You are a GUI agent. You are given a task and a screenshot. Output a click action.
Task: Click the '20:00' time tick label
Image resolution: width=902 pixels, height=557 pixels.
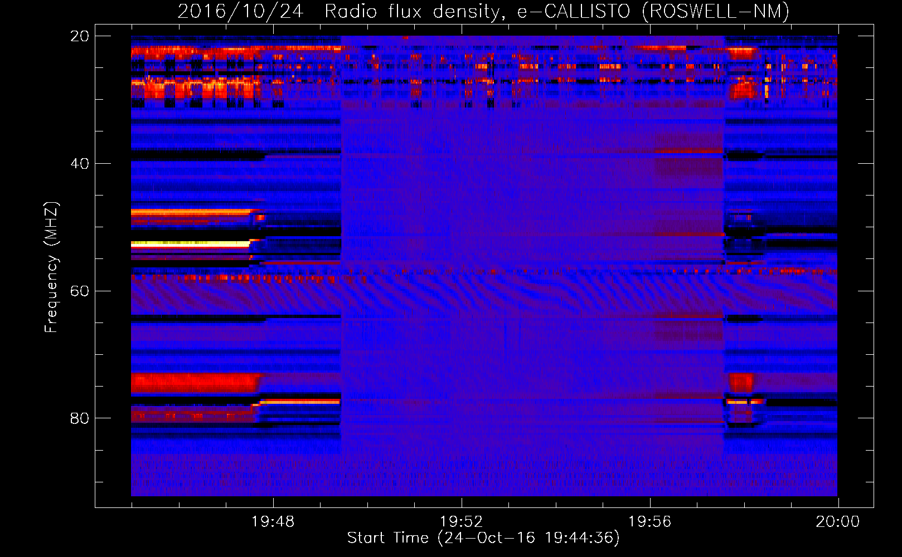click(838, 522)
